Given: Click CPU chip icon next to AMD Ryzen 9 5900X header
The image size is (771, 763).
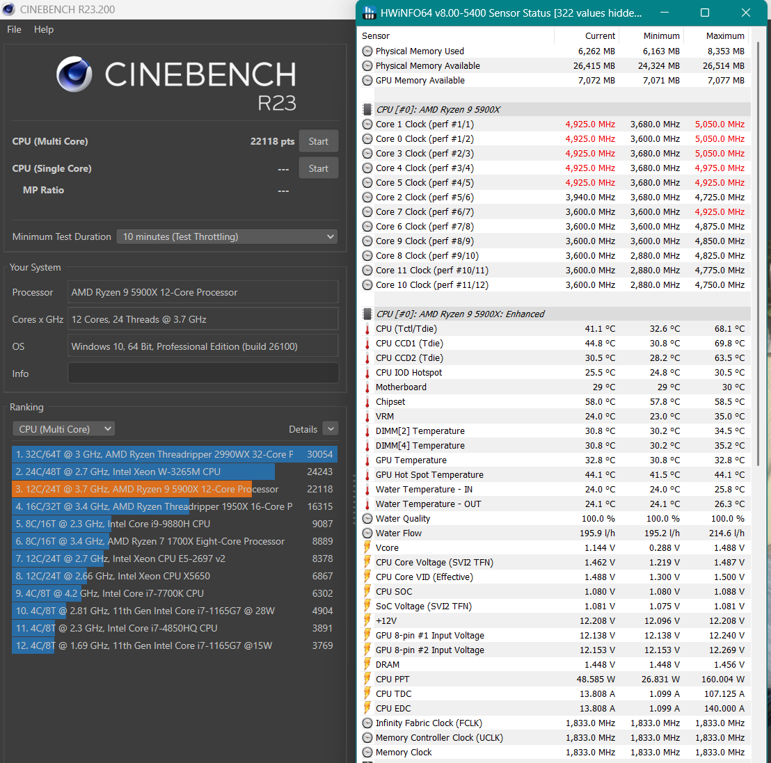Looking at the screenshot, I should (367, 110).
